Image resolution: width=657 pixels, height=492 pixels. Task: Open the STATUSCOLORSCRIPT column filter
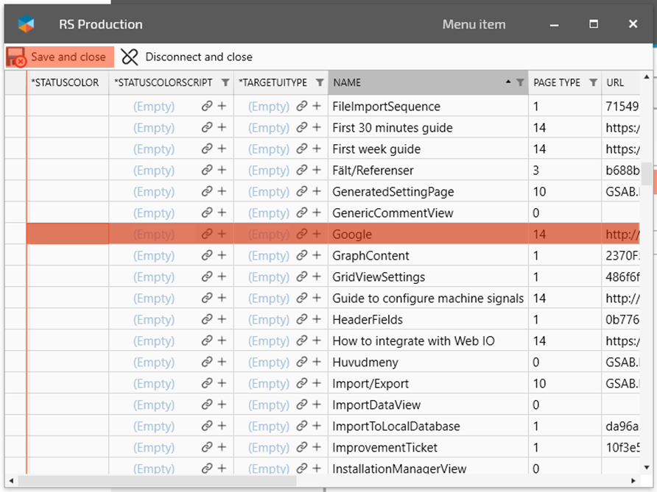[x=225, y=83]
